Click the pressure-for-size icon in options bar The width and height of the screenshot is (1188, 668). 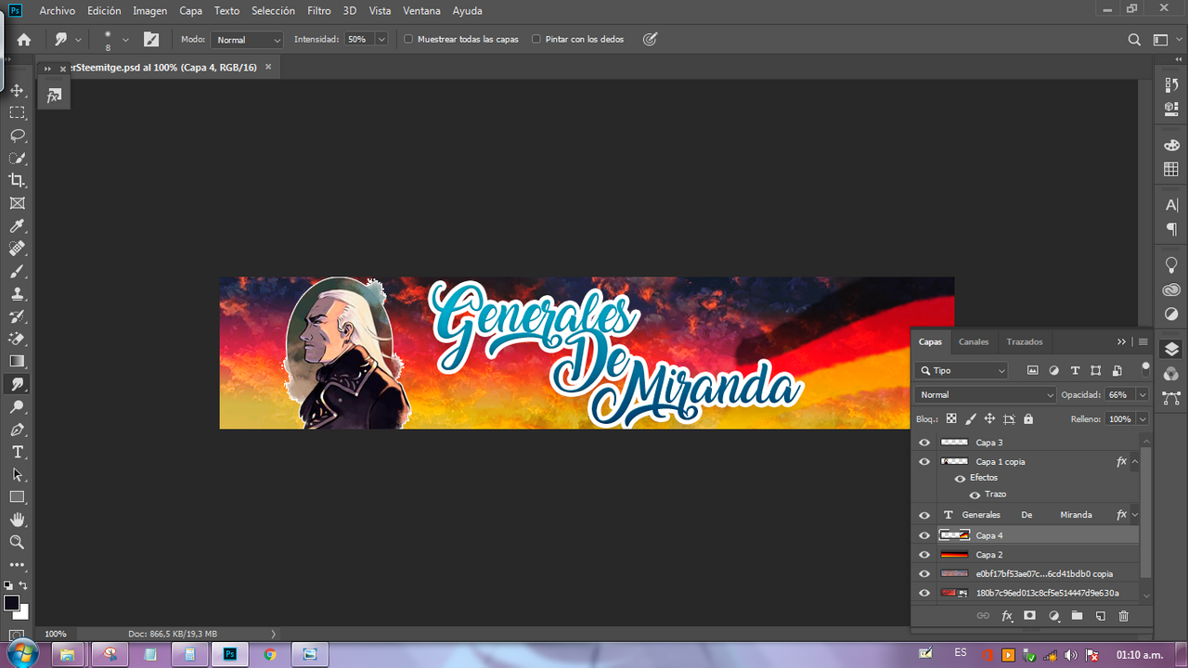[x=650, y=39]
